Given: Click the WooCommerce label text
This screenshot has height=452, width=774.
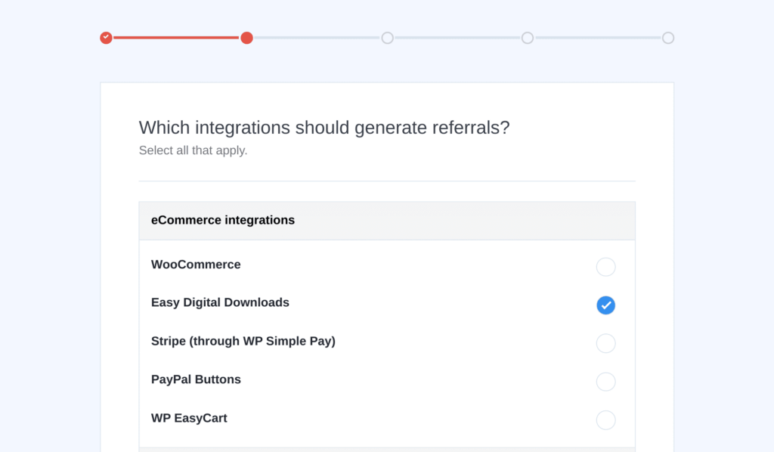Looking at the screenshot, I should click(196, 265).
